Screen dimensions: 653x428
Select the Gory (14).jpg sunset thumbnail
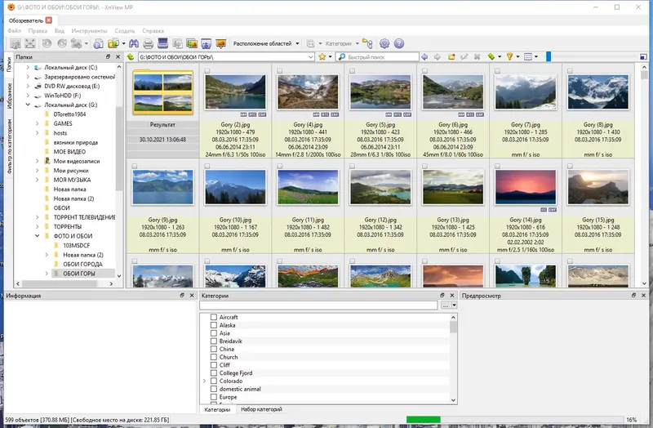(526, 186)
